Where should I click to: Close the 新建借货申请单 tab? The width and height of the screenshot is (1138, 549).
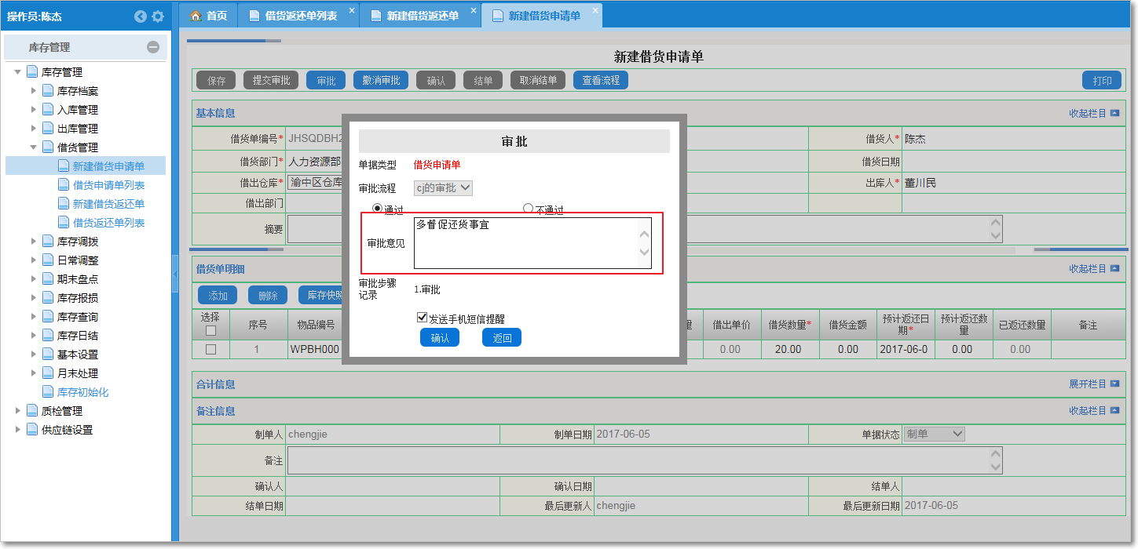pyautogui.click(x=595, y=10)
